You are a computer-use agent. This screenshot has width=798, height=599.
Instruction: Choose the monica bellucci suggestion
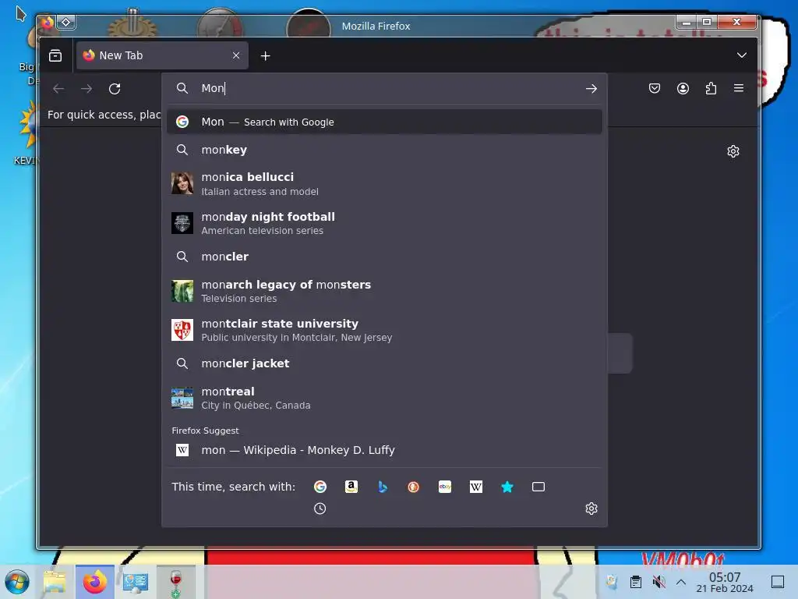(x=384, y=184)
